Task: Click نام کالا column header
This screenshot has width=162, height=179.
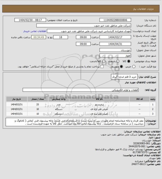Action: coord(99,99)
